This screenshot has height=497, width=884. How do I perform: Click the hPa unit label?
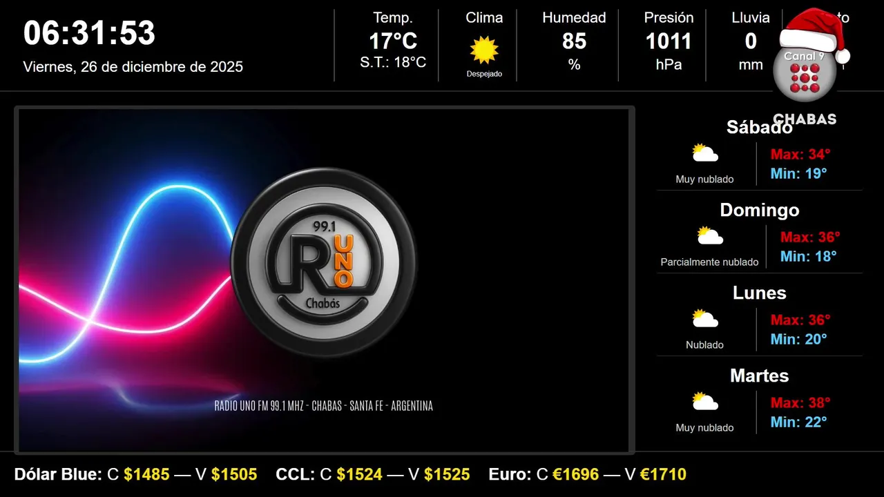pyautogui.click(x=669, y=65)
